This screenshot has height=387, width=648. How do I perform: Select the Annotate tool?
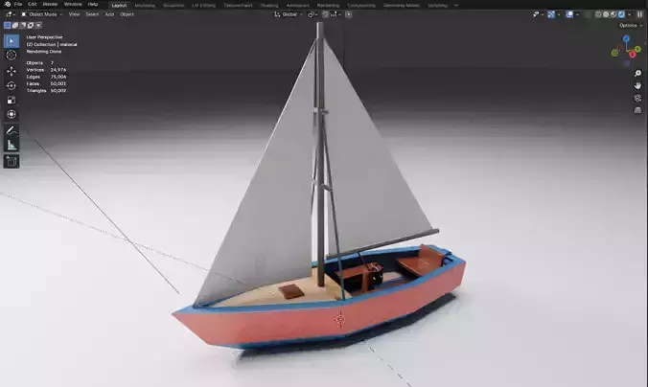12,130
